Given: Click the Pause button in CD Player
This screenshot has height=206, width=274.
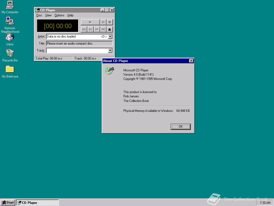Looking at the screenshot, I should [x=103, y=22].
